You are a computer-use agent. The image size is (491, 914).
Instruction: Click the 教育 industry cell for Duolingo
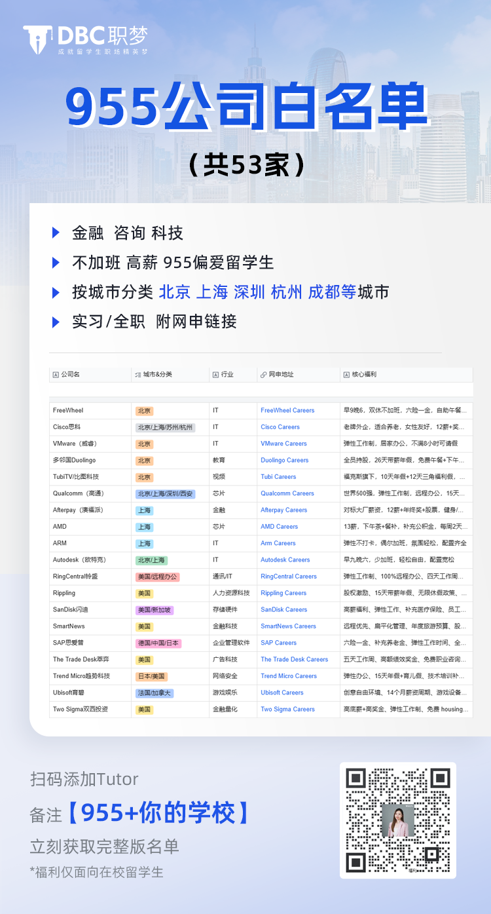(233, 461)
